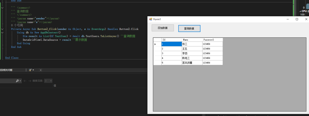Click the row header of 王五's row
The image size is (309, 116).
click(x=157, y=49)
